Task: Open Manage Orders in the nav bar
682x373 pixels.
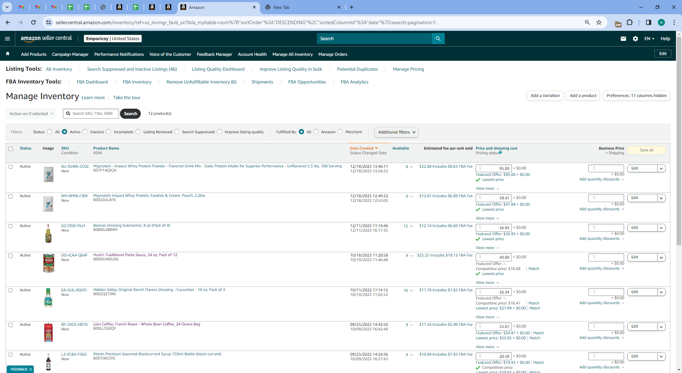Action: pos(333,54)
